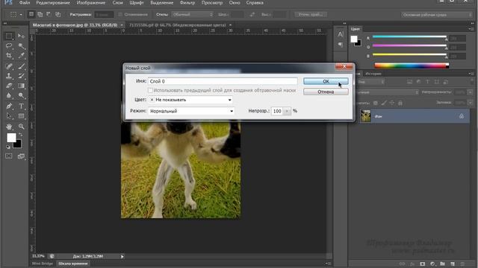Open the Изображение menu
Screen dimensions: 478x268
pyautogui.click(x=91, y=3)
